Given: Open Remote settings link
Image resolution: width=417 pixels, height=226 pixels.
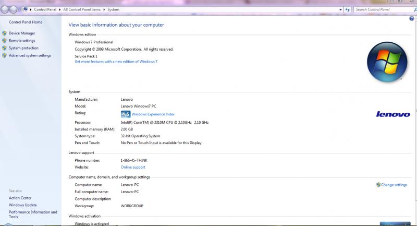Looking at the screenshot, I should click(22, 41).
